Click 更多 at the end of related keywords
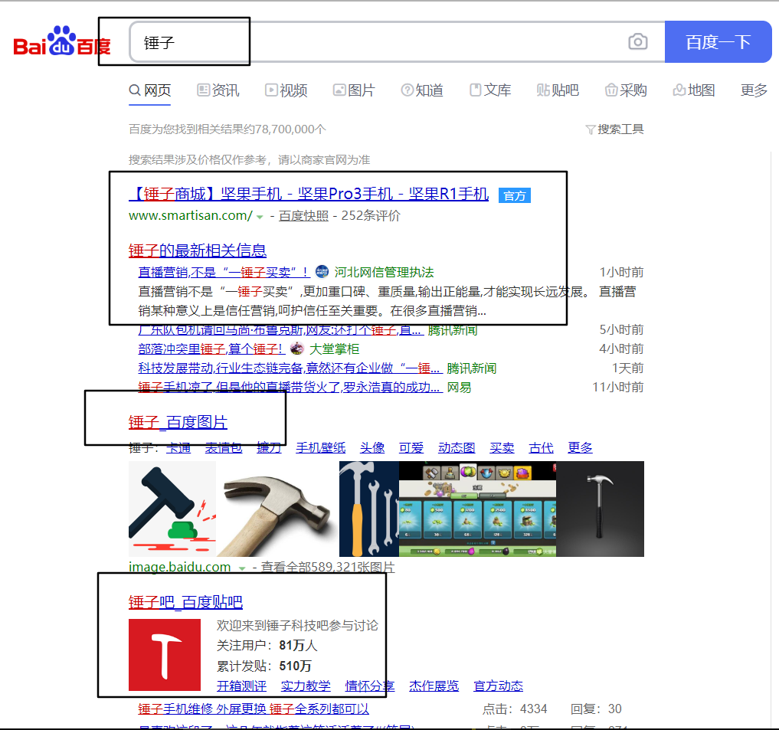The image size is (779, 730). click(580, 447)
